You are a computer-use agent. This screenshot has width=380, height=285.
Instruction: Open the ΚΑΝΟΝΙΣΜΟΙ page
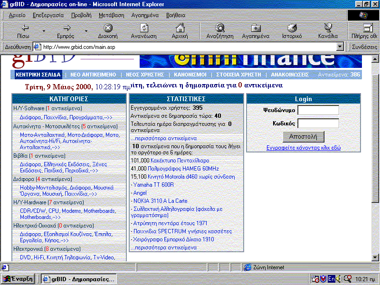190,75
